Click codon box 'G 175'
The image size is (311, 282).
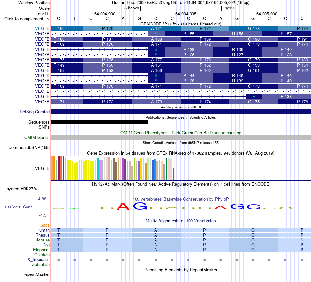tap(254, 102)
